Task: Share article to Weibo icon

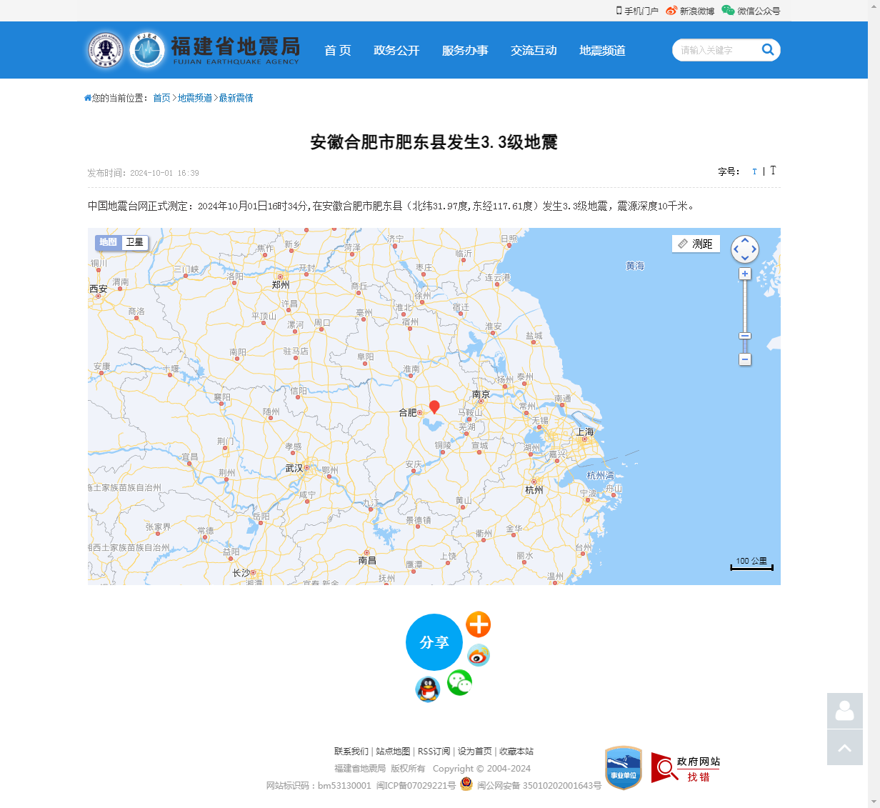Action: click(x=479, y=655)
